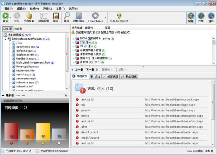
Task: Open Report clipboard icon
Action: pos(56,16)
